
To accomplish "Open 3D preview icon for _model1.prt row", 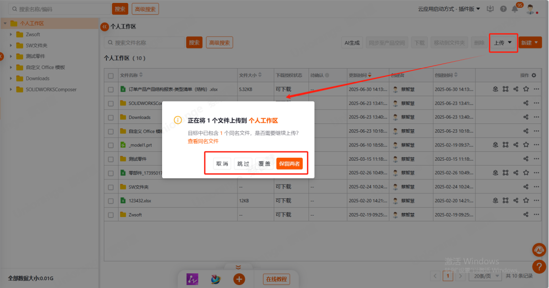I will pyautogui.click(x=496, y=144).
